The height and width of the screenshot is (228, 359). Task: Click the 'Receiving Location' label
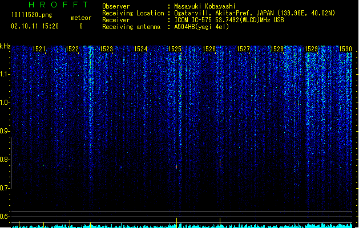tap(133, 13)
